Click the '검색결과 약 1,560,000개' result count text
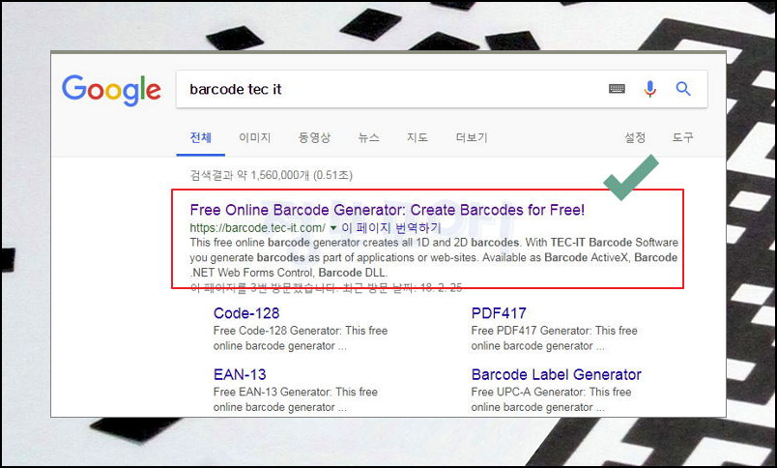This screenshot has width=777, height=468. 271,175
